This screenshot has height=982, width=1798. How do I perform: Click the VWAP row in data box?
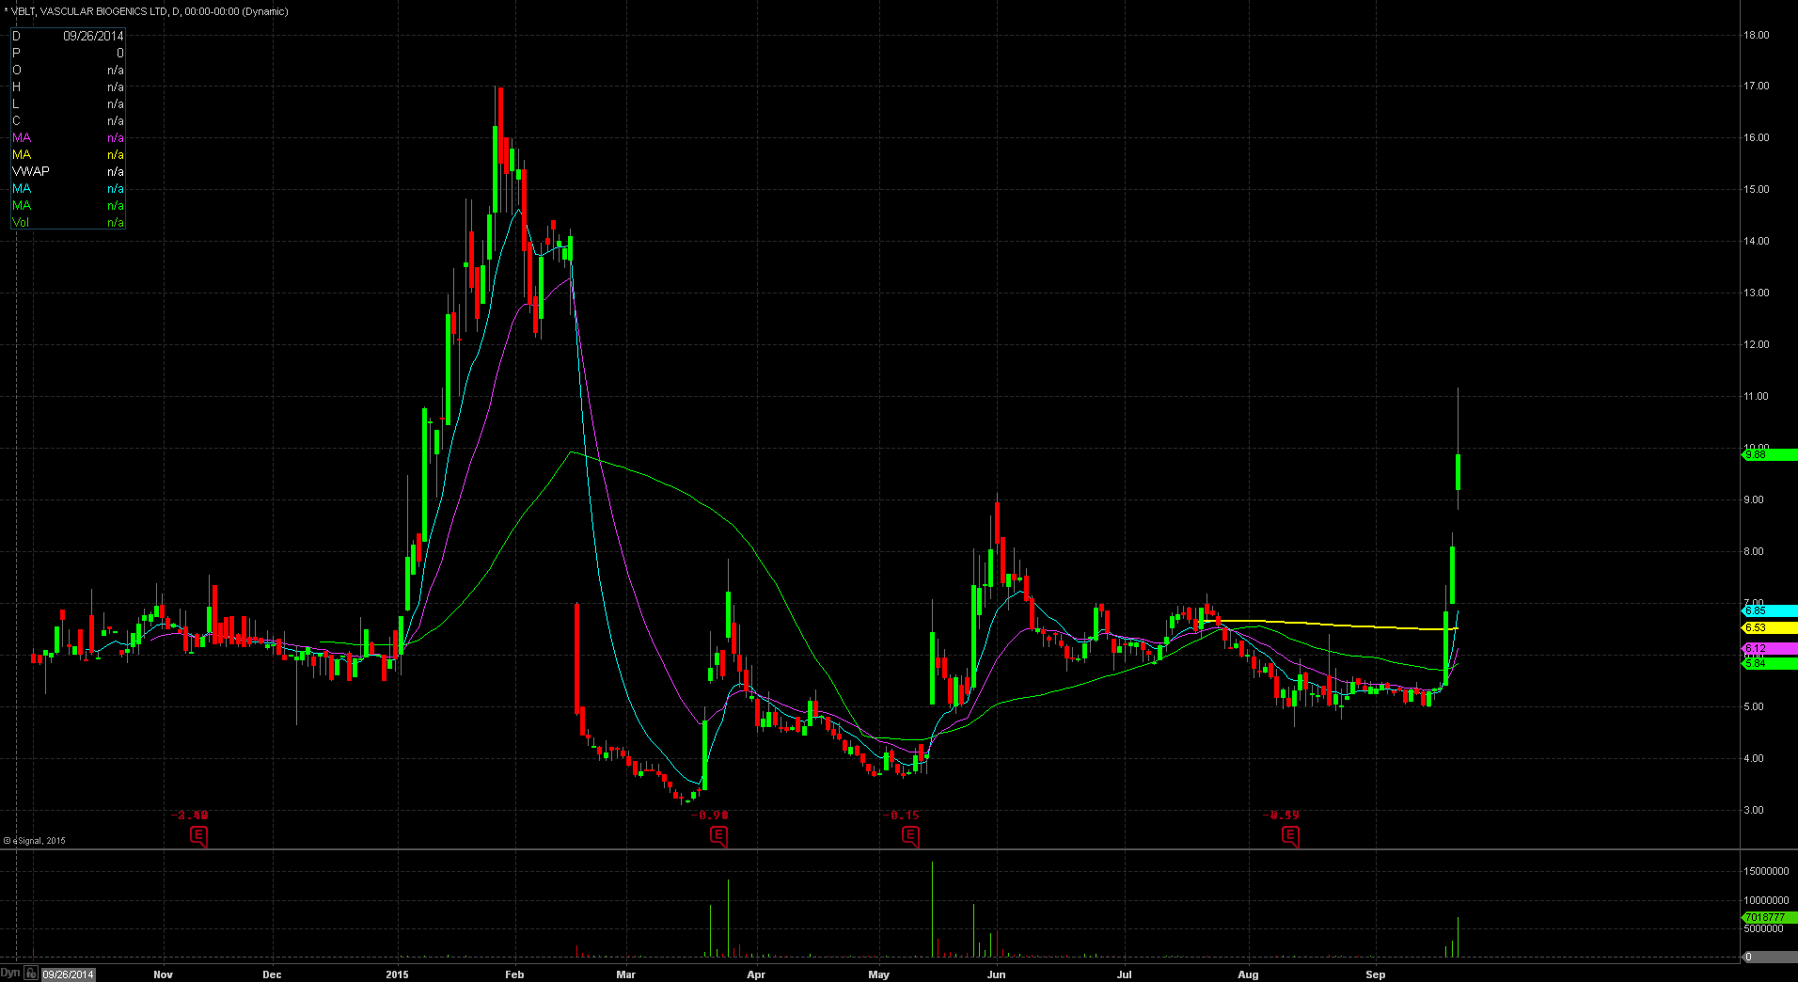click(x=68, y=171)
